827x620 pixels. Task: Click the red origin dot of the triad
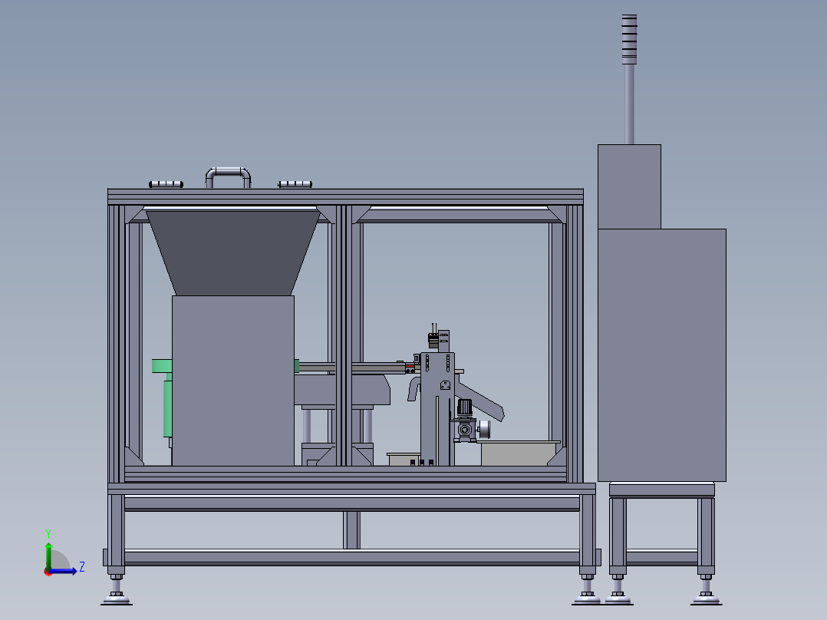pyautogui.click(x=48, y=572)
